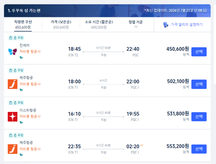This screenshot has width=216, height=164.
Task: Click the baggage 포함 badge on the 진에어 flight
Action: tap(16, 38)
